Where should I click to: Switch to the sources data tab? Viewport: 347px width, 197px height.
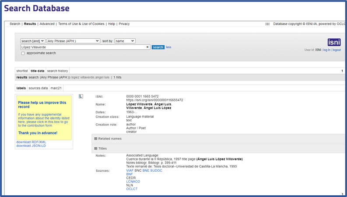38,88
